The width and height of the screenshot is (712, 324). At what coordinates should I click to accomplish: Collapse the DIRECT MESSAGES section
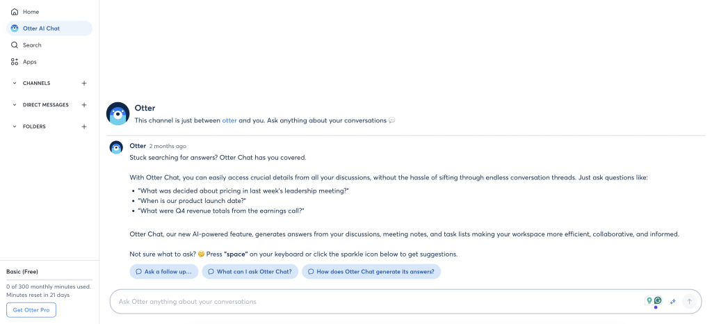[15, 105]
